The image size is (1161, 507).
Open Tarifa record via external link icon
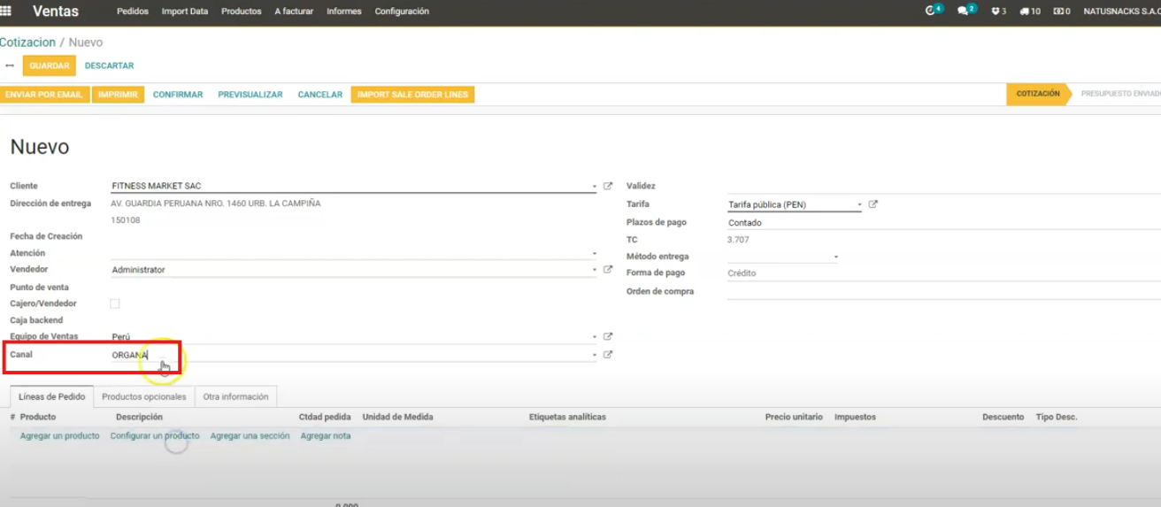pyautogui.click(x=873, y=204)
